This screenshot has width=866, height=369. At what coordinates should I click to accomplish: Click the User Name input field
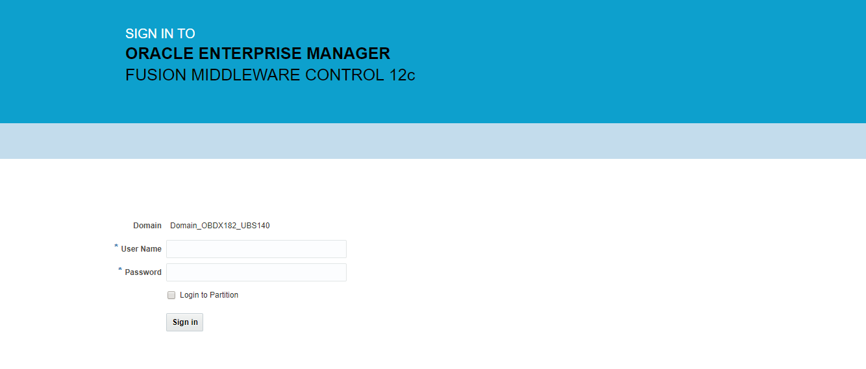point(256,249)
